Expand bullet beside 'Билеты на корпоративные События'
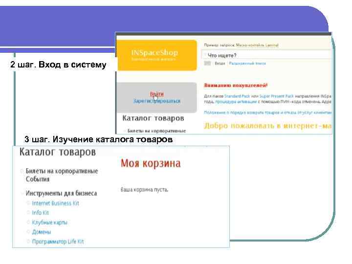 pyautogui.click(x=22, y=171)
